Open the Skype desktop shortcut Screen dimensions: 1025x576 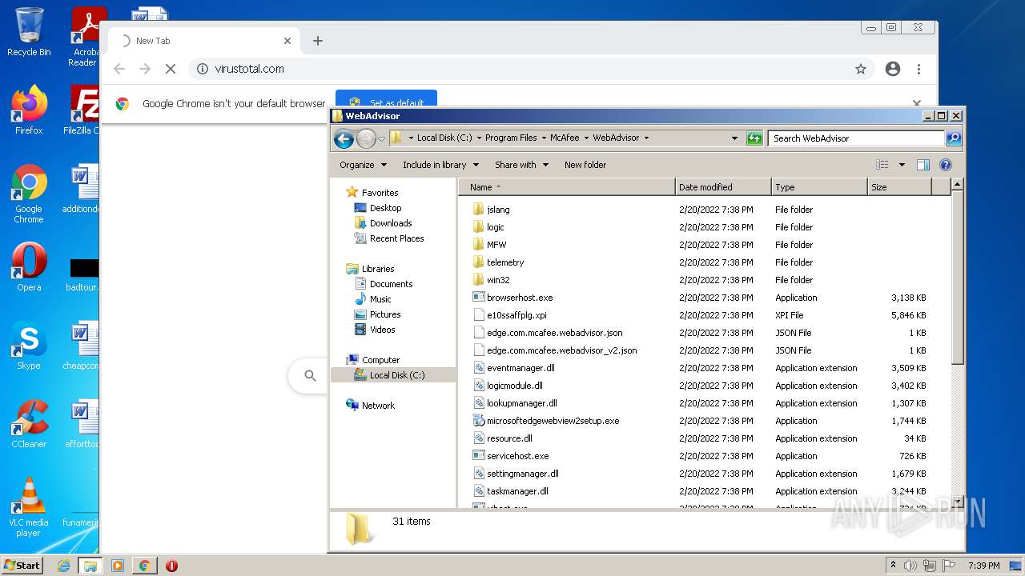tap(29, 346)
